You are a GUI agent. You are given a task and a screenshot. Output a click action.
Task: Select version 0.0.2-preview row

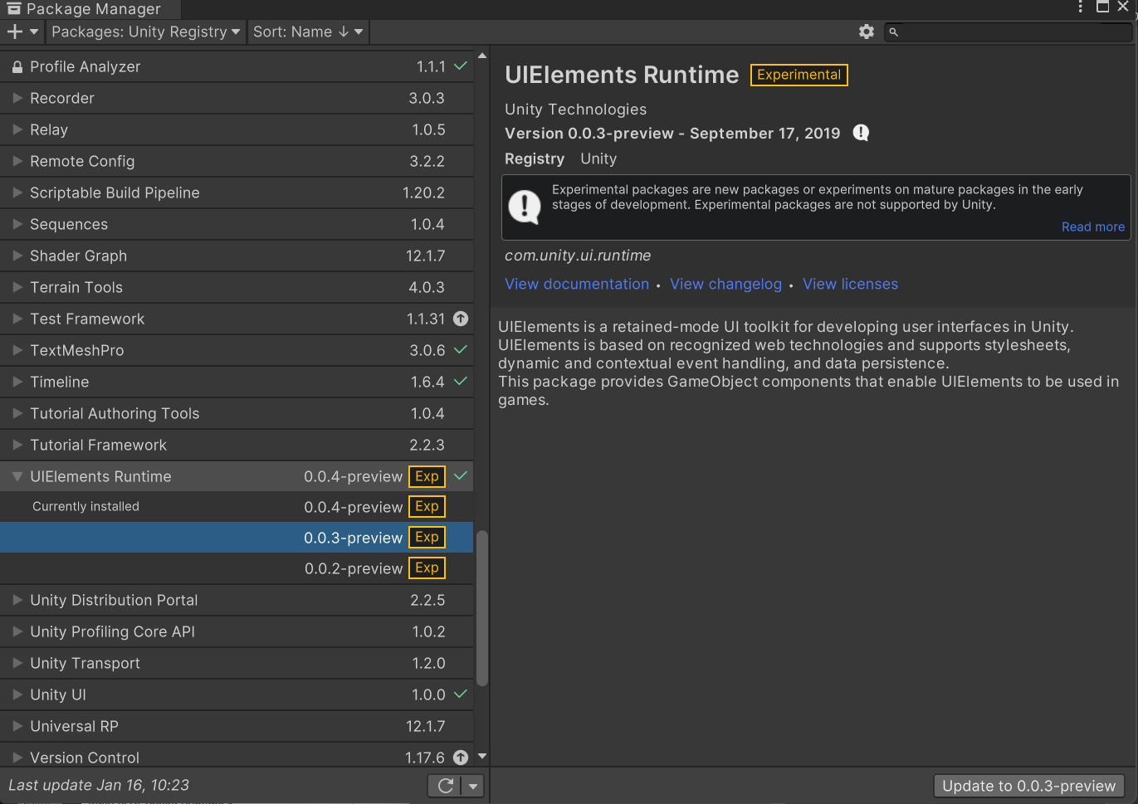(x=237, y=568)
